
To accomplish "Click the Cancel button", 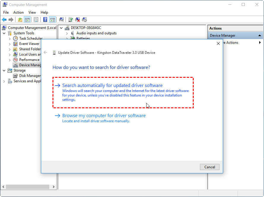I will 210,167.
